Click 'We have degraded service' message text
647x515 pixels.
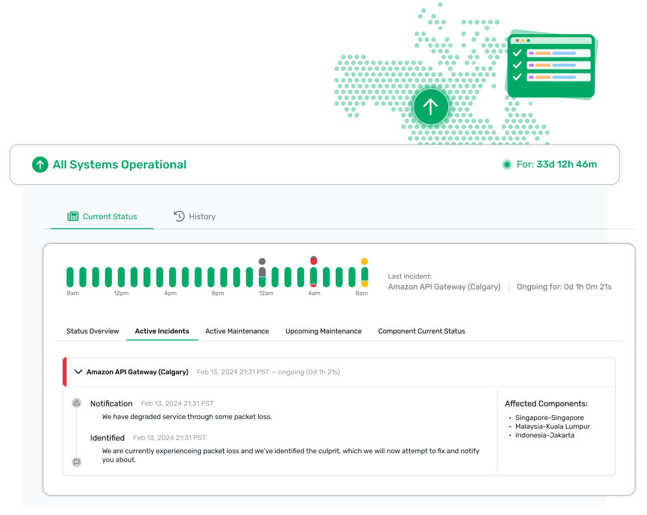[x=187, y=417]
